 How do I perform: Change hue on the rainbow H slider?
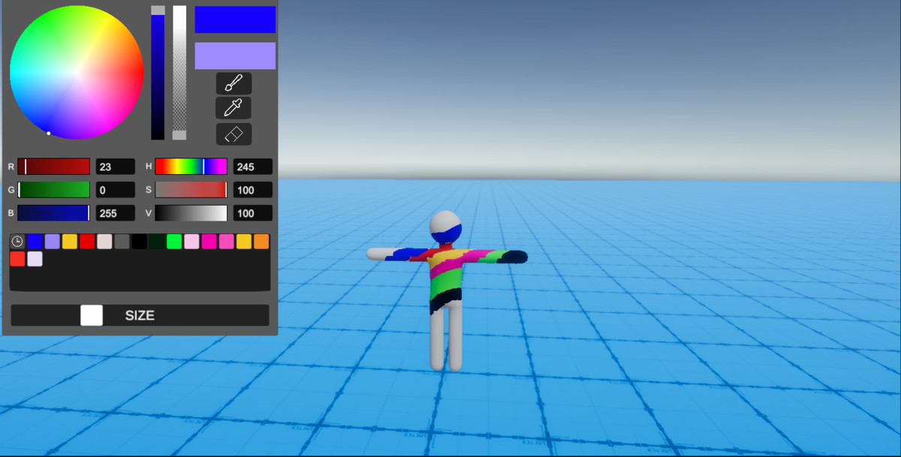coord(191,167)
